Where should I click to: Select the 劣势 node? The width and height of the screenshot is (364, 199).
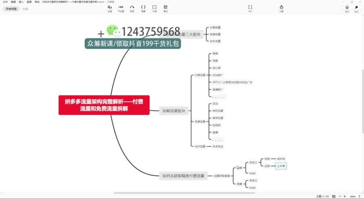click(267, 166)
